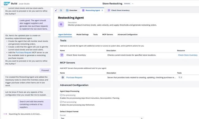Click the Resource column header

pyautogui.click(x=181, y=50)
